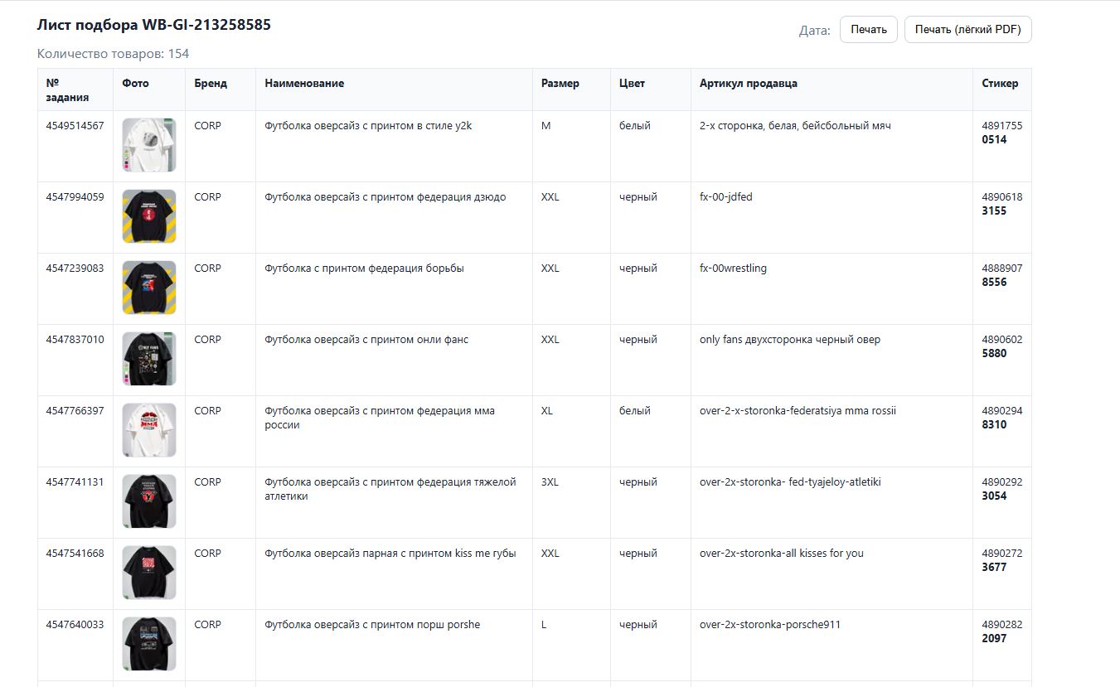Open white baseball t-shirt photo thumbnail
The width and height of the screenshot is (1120, 687).
coord(149,145)
